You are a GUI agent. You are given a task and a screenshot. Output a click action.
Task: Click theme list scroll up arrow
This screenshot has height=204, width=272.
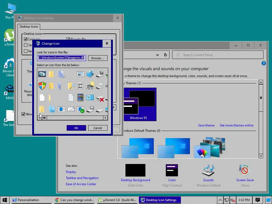[x=261, y=82]
